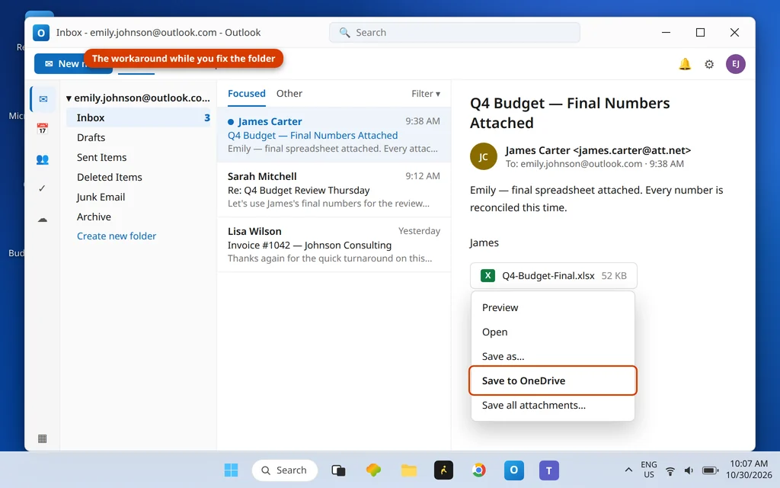
Task: Open the Calendar icon in sidebar
Action: [43, 128]
